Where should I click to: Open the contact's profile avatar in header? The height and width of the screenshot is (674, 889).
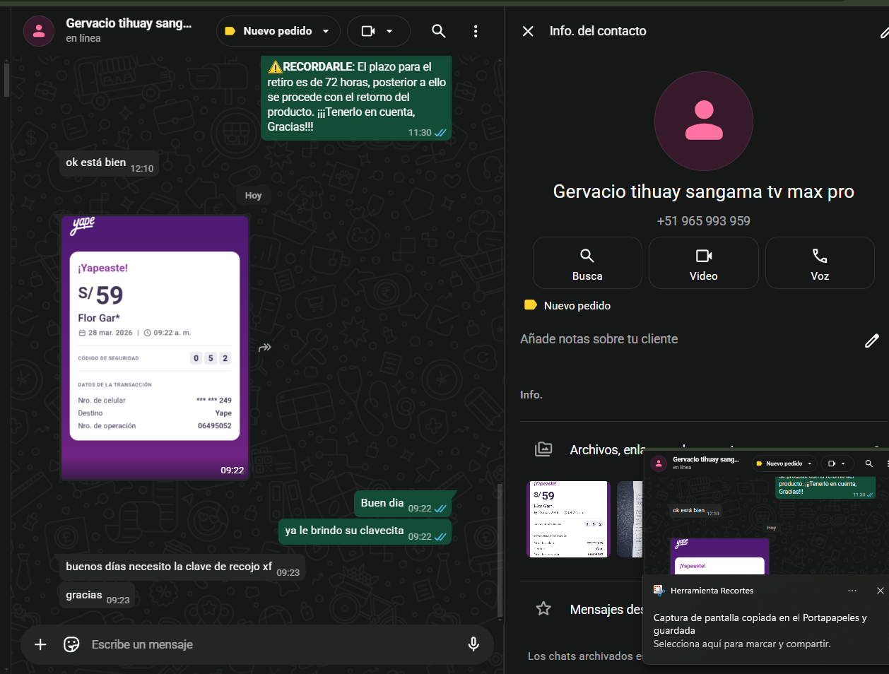click(x=39, y=31)
